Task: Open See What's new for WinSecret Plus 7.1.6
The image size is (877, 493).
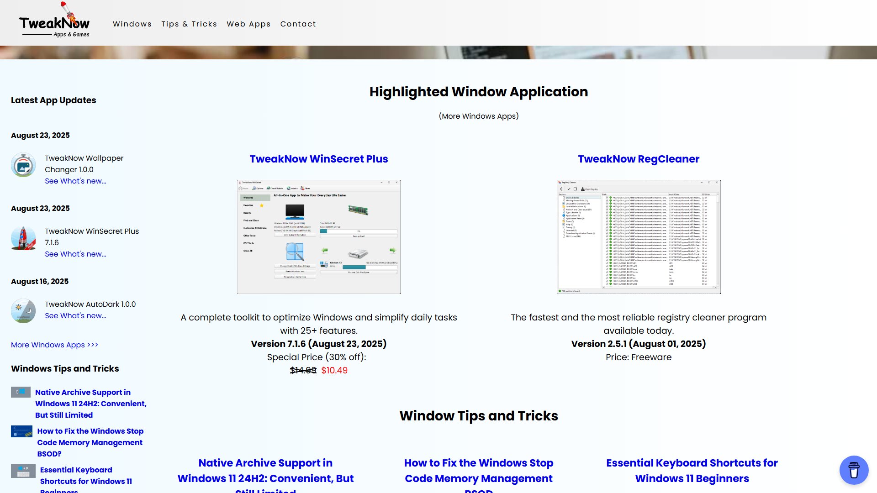Action: (x=75, y=254)
